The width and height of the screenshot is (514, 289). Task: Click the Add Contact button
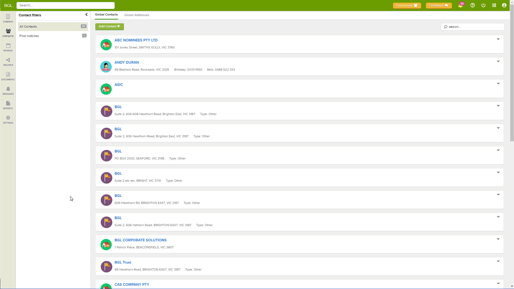click(x=109, y=26)
